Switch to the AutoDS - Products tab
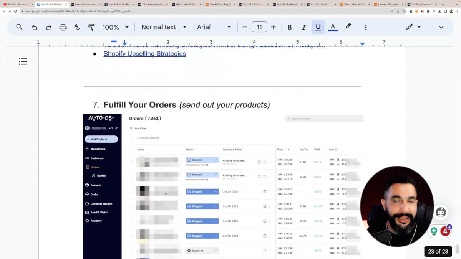The image size is (461, 259). 254,5
